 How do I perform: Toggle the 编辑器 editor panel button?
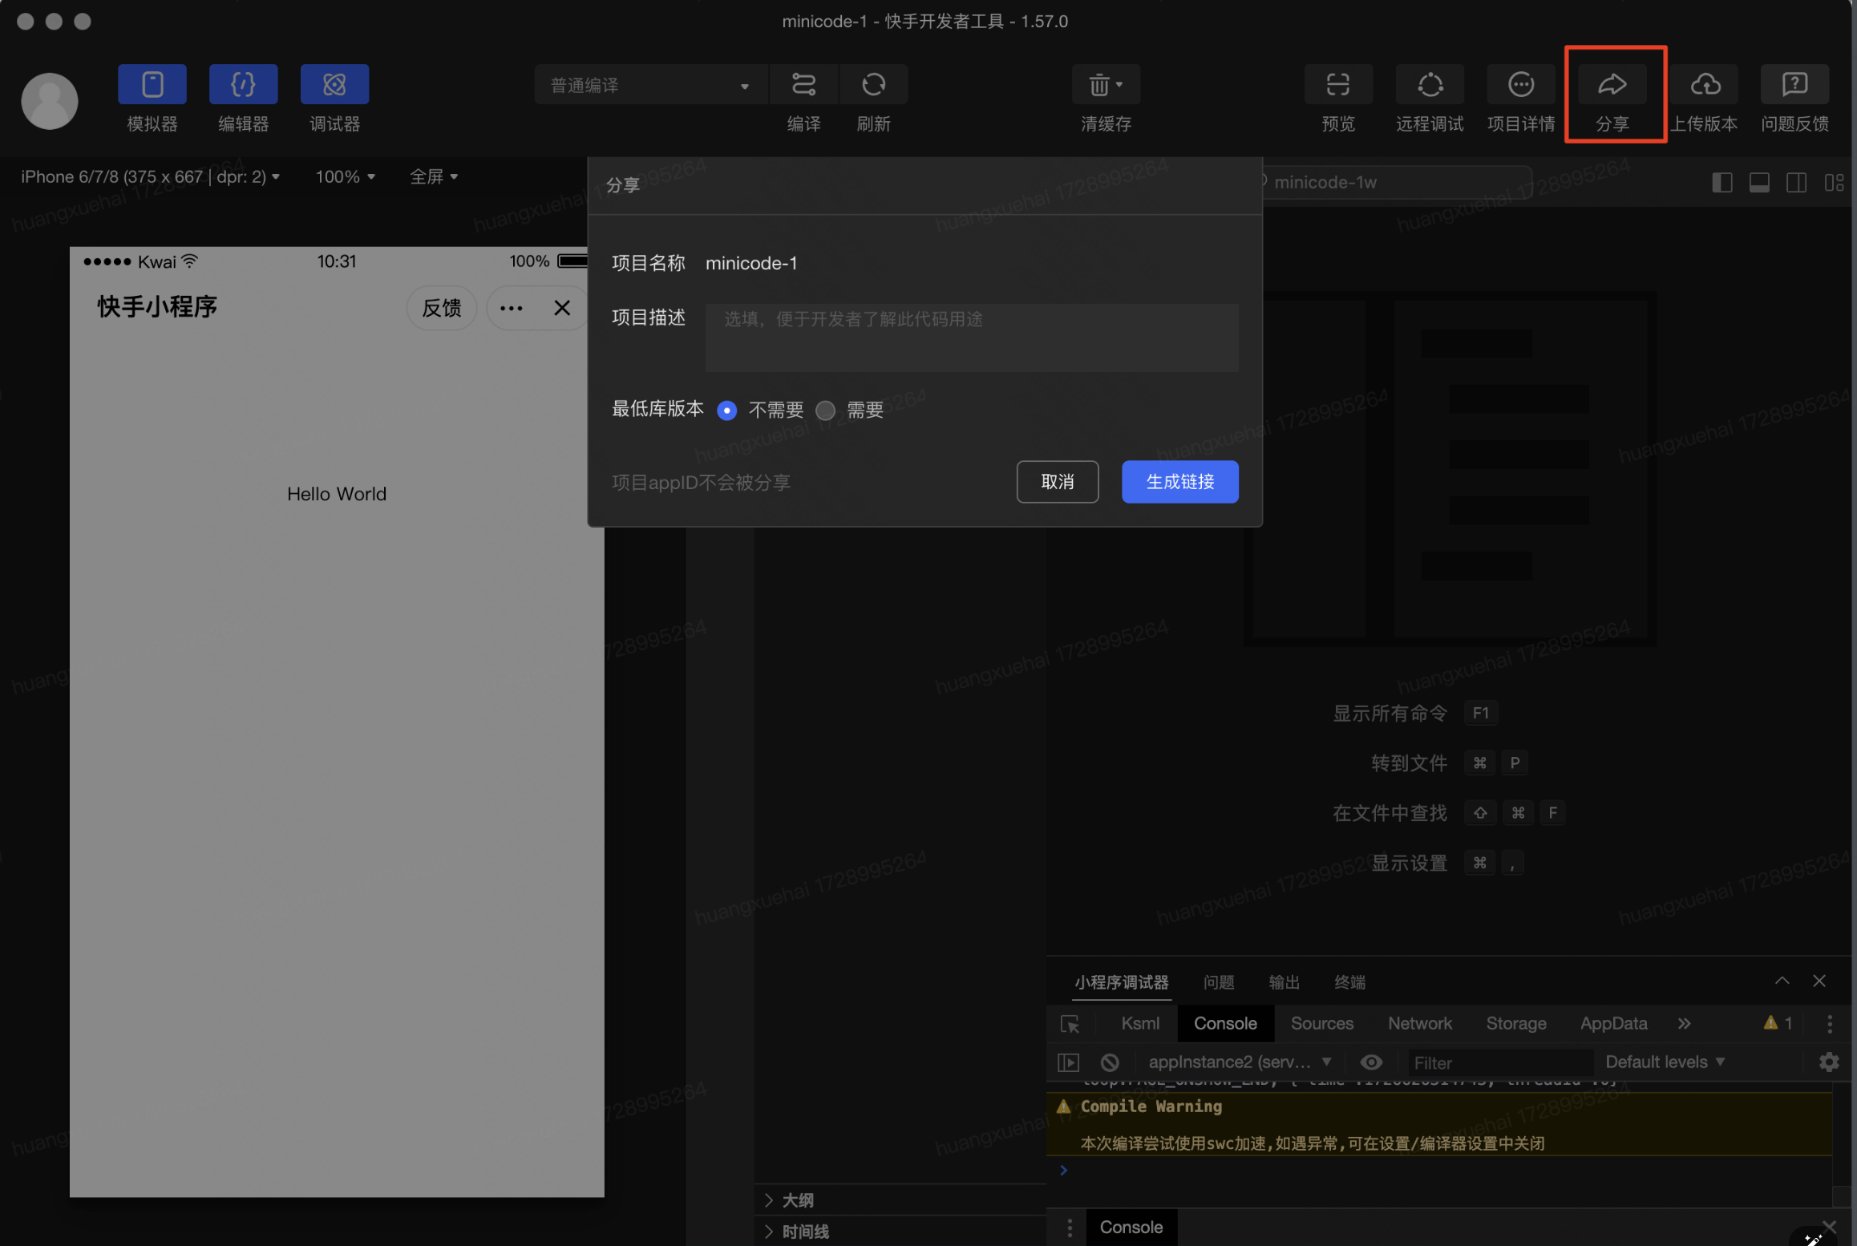tap(243, 84)
